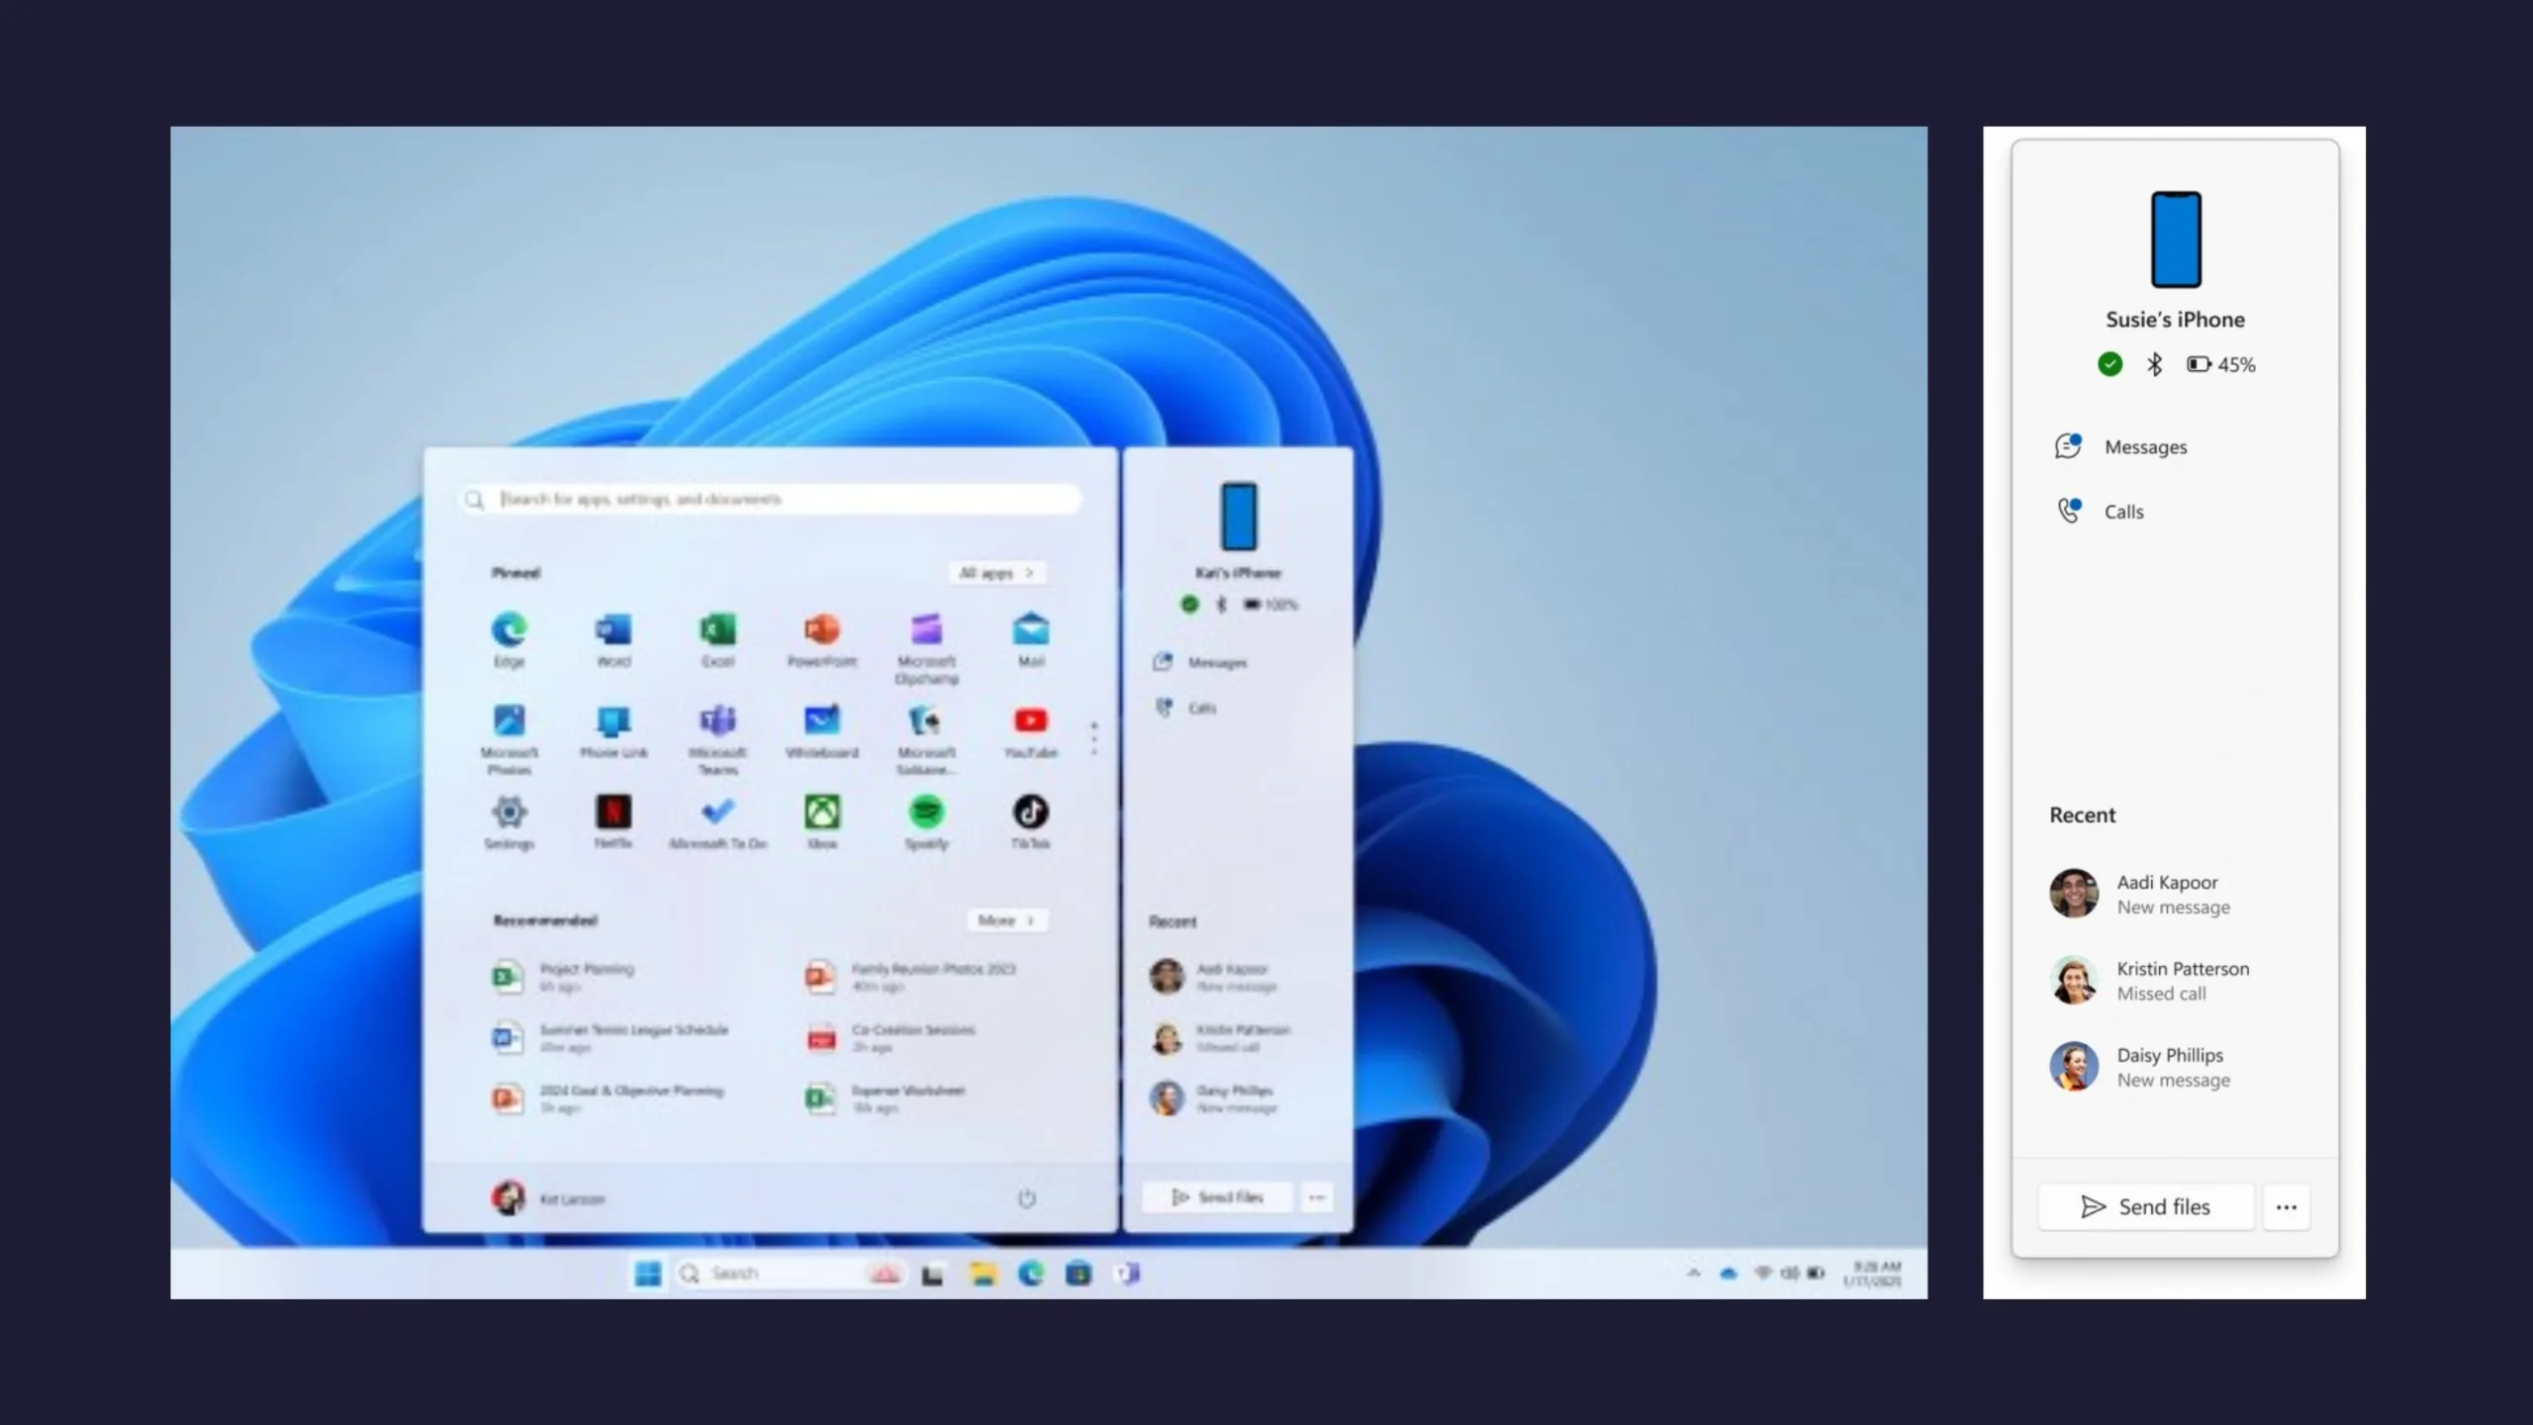Open Messages in Susie's iPhone panel
Viewport: 2533px width, 1425px height.
pyautogui.click(x=2120, y=446)
